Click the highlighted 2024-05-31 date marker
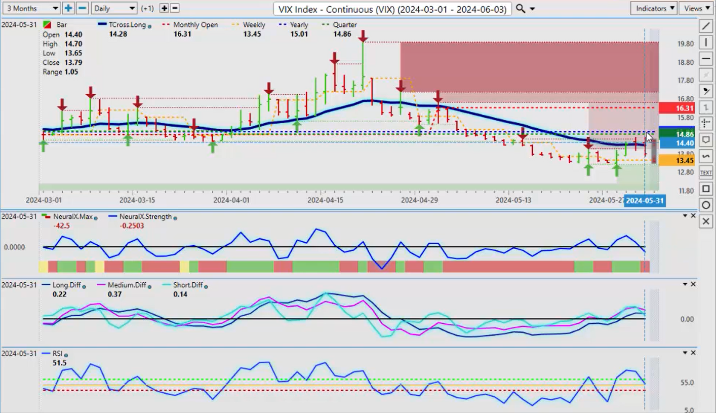The width and height of the screenshot is (716, 413). coord(644,201)
